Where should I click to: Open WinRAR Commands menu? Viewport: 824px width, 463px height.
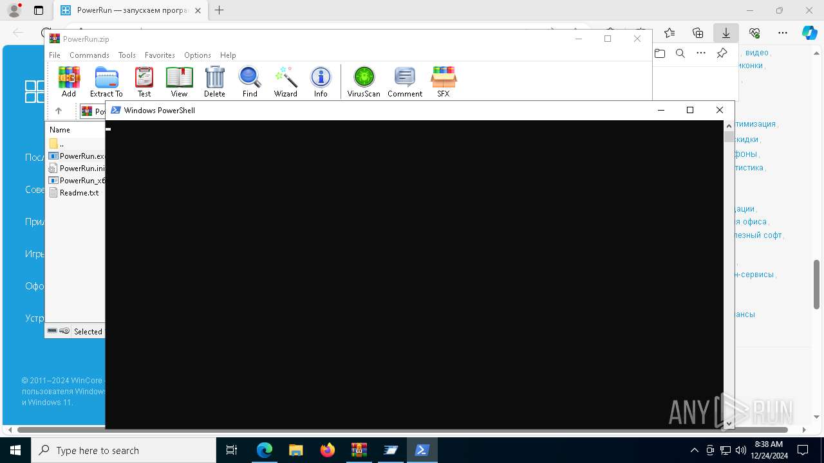(89, 55)
